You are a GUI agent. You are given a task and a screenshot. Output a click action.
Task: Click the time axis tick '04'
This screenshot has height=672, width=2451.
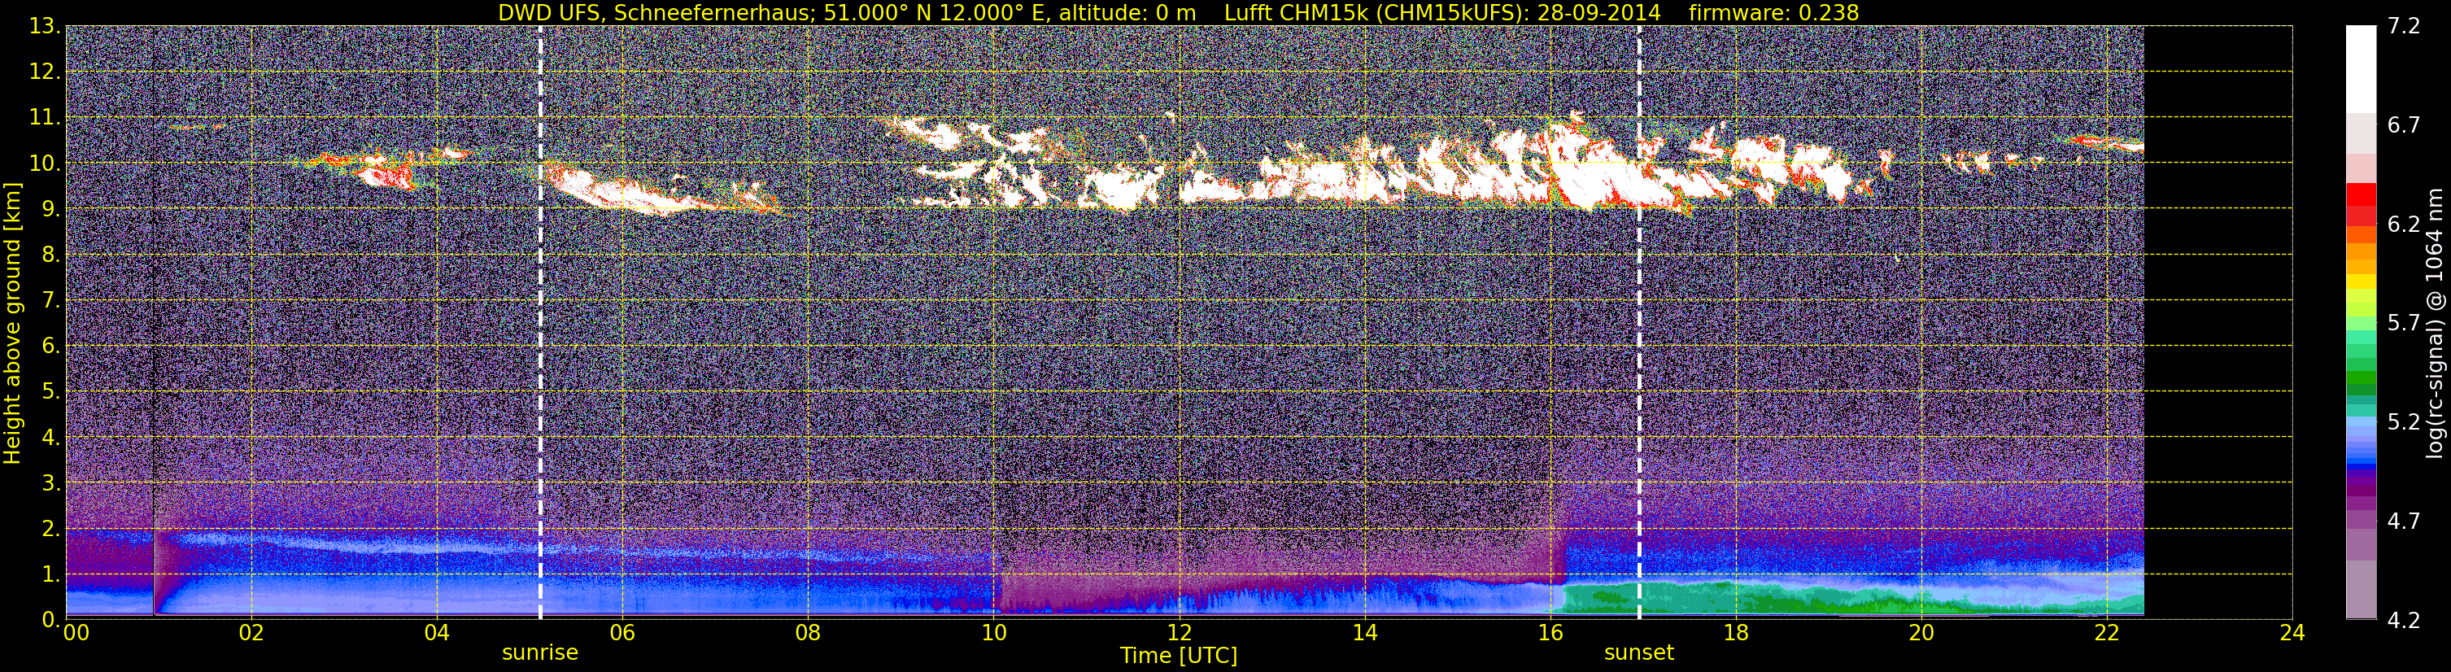pos(437,632)
